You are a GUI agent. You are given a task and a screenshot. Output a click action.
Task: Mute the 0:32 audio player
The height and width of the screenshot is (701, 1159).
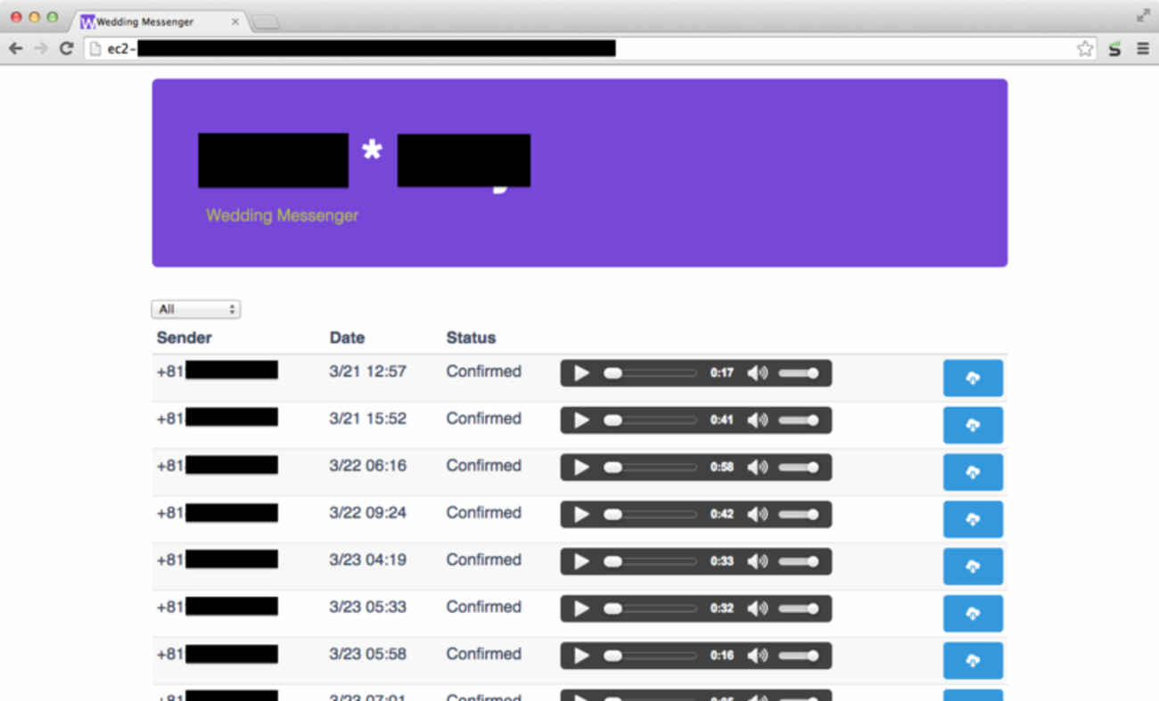[x=757, y=609]
